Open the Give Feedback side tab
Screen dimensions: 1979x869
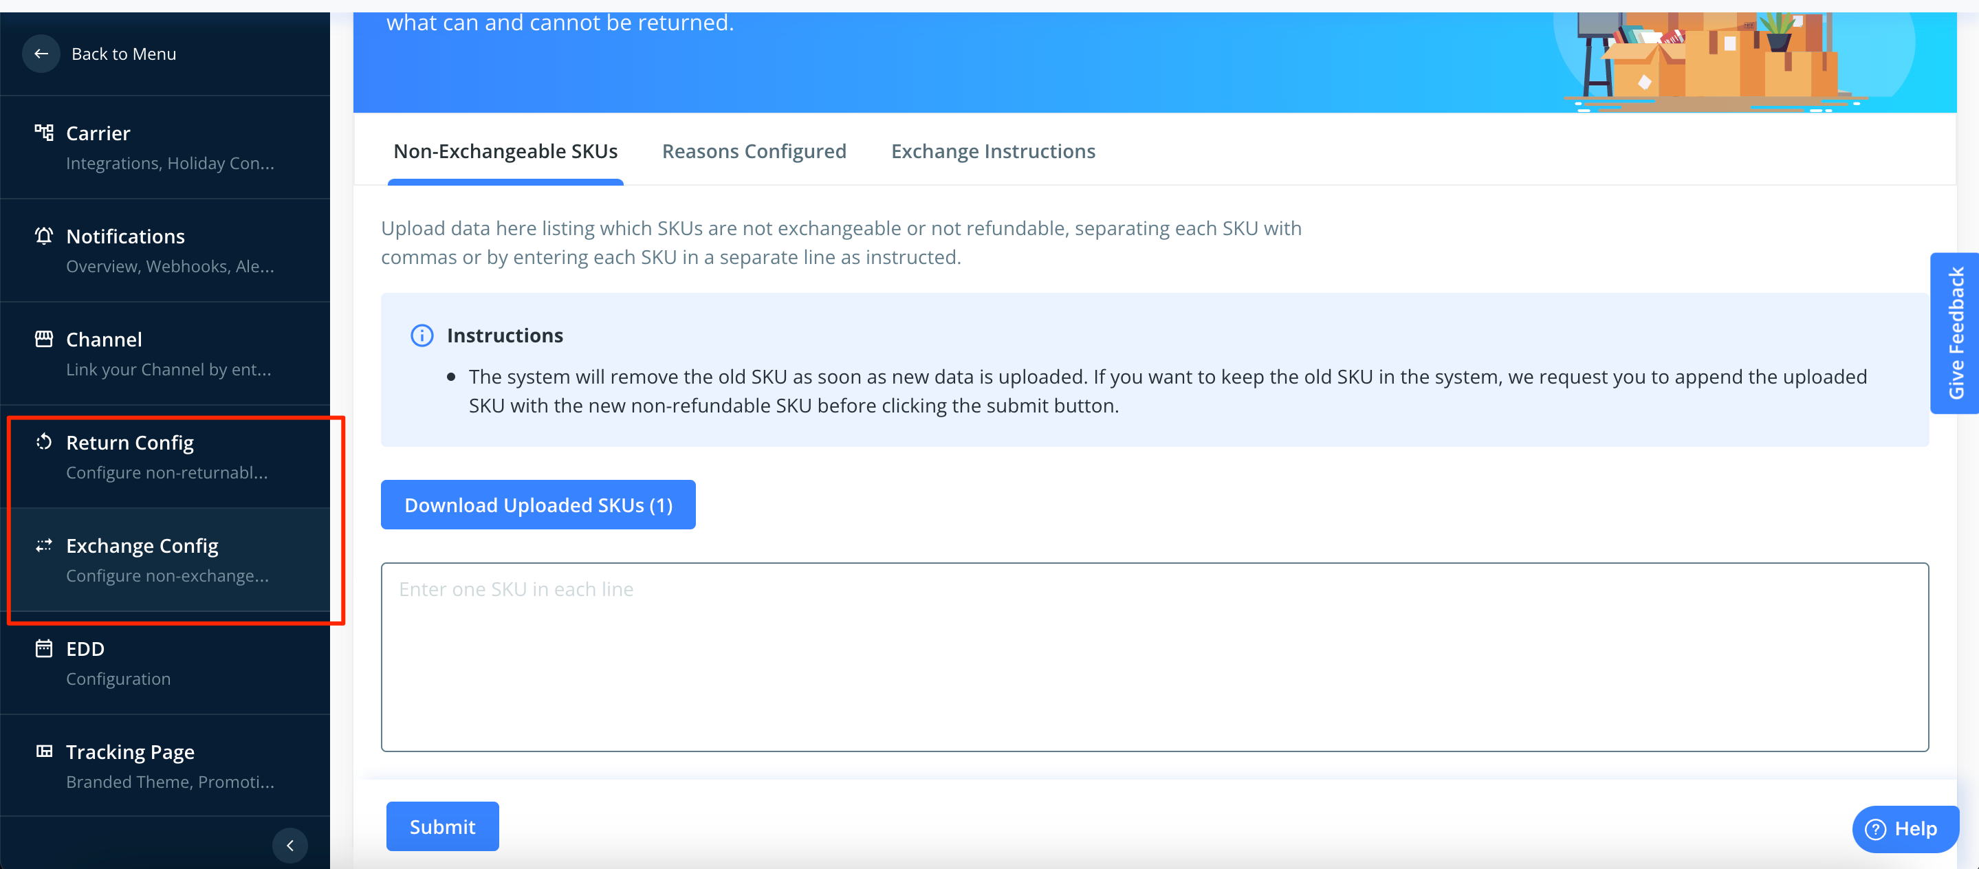click(x=1954, y=333)
